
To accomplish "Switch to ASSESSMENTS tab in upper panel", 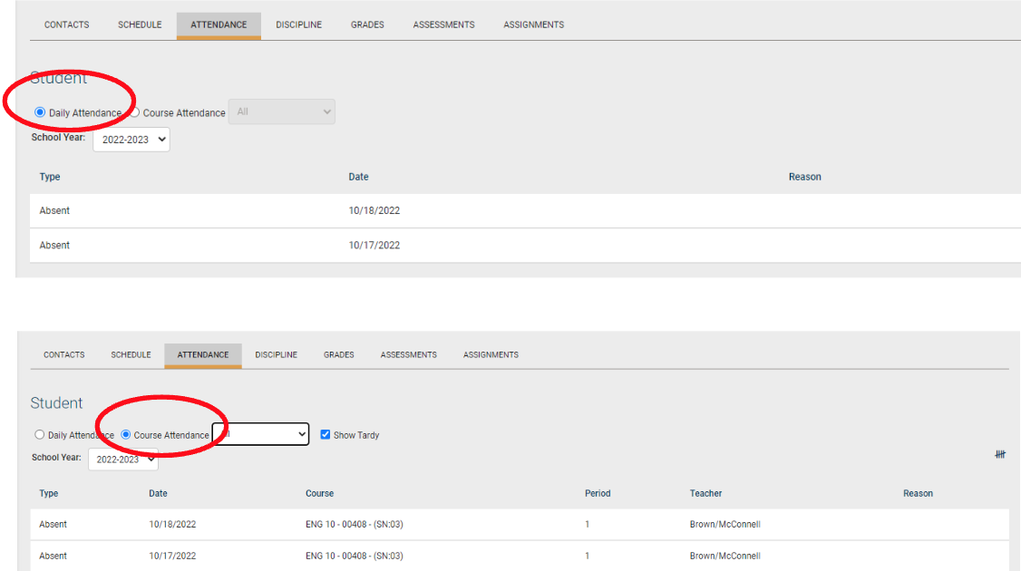I will (443, 24).
